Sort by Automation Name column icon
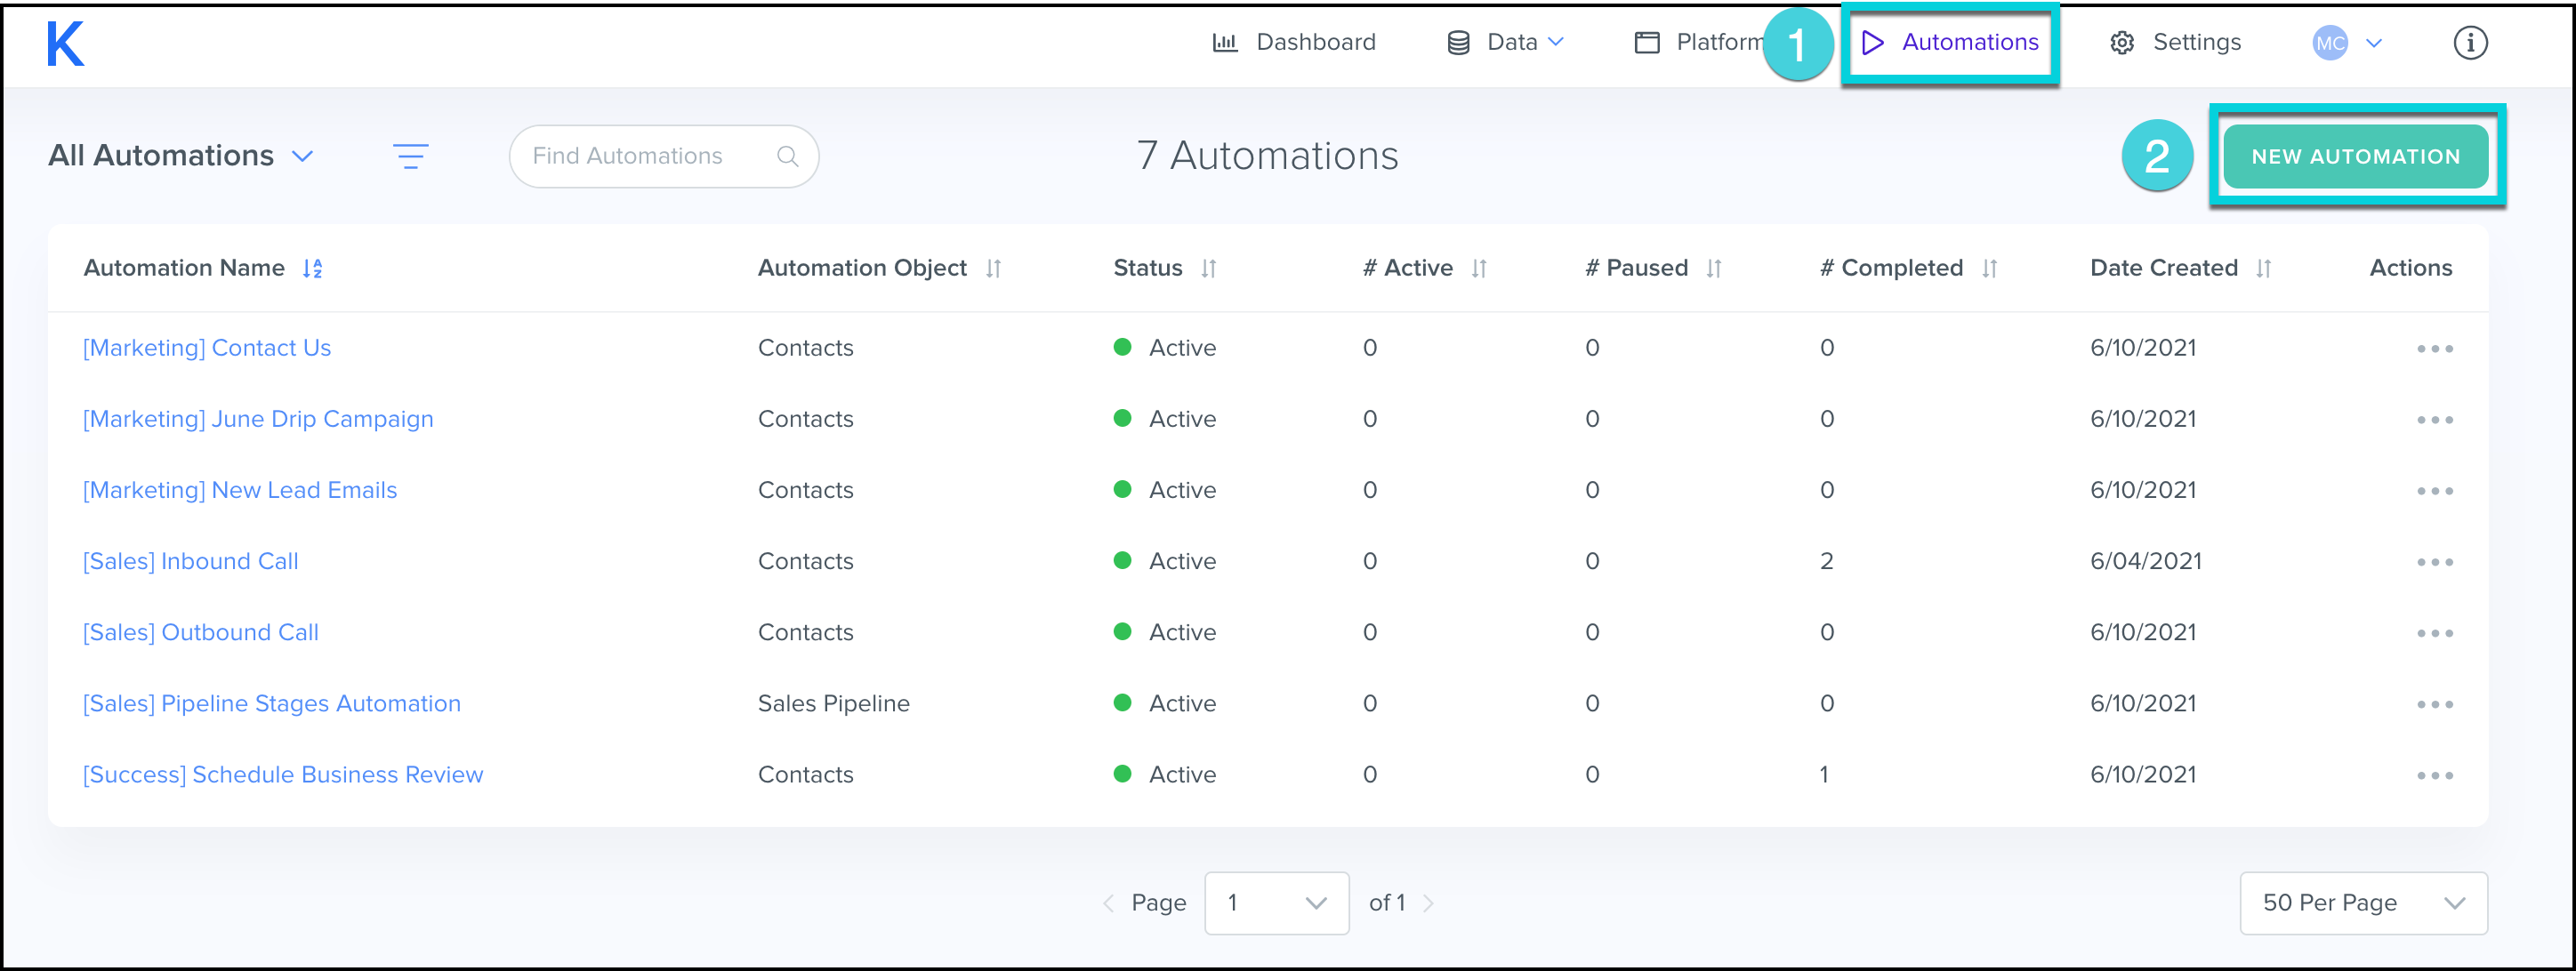Image resolution: width=2576 pixels, height=971 pixels. pyautogui.click(x=313, y=268)
